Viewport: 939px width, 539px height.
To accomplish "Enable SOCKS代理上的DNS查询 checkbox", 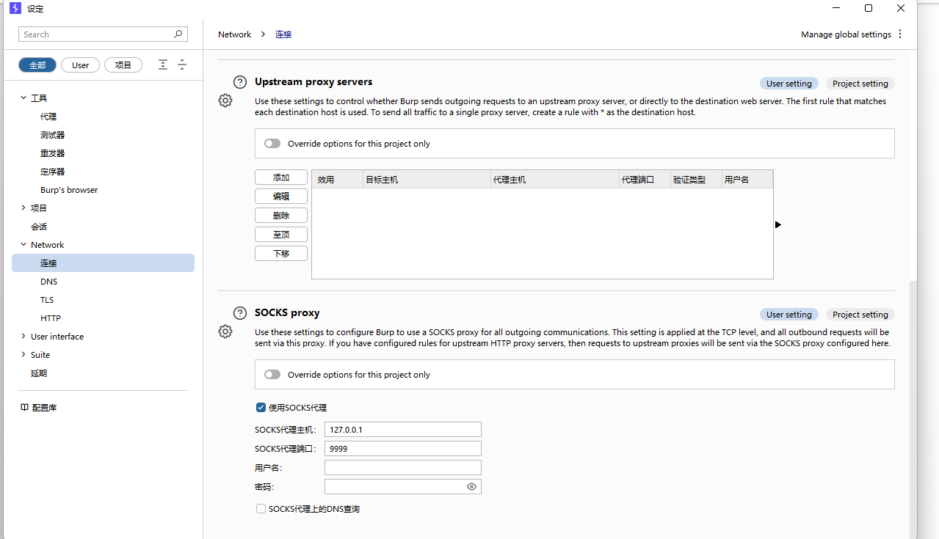I will coord(261,509).
